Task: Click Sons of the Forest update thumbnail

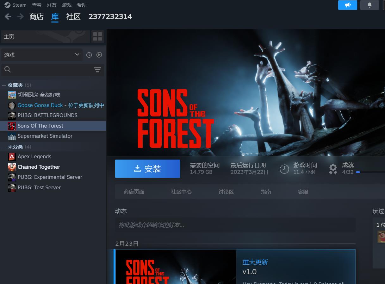Action: coord(176,267)
